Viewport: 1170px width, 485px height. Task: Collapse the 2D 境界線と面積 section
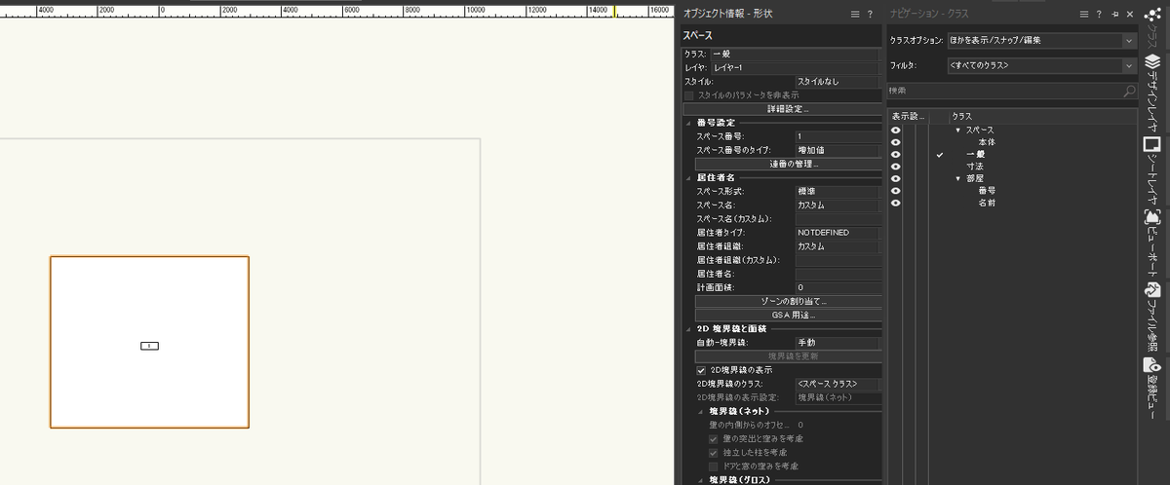[x=688, y=329]
